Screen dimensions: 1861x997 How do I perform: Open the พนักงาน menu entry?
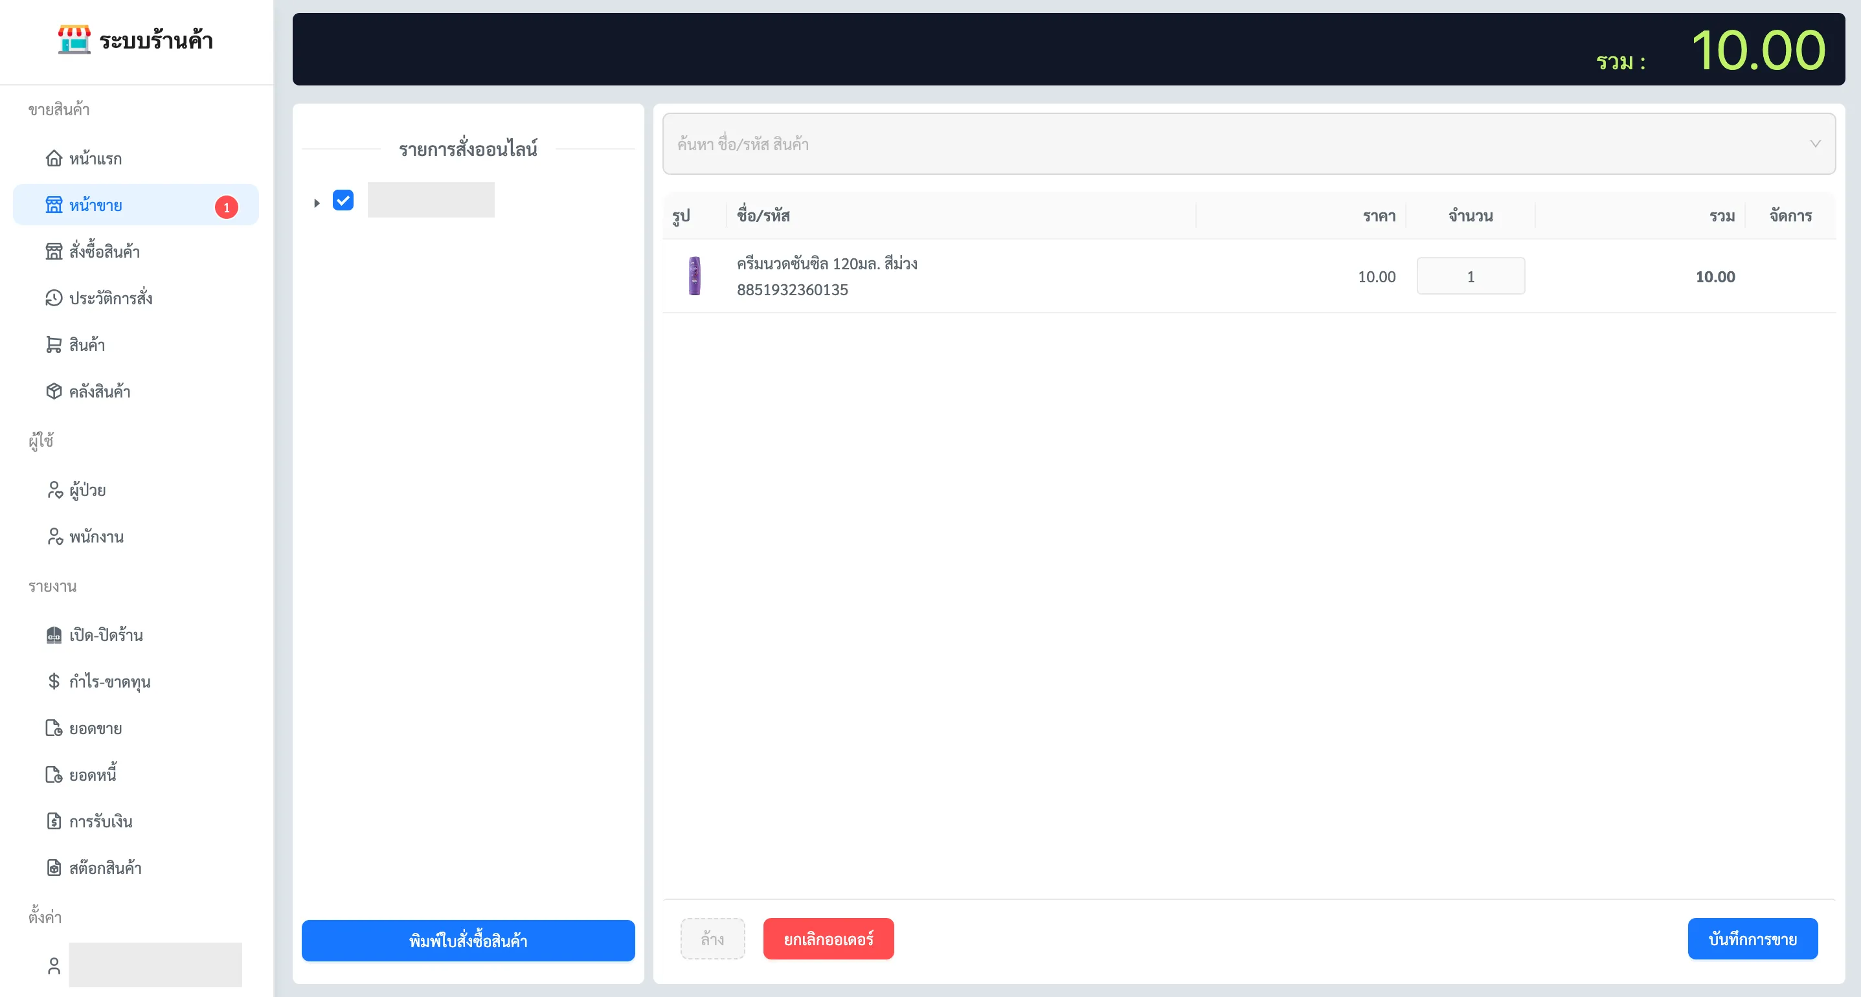pos(96,537)
